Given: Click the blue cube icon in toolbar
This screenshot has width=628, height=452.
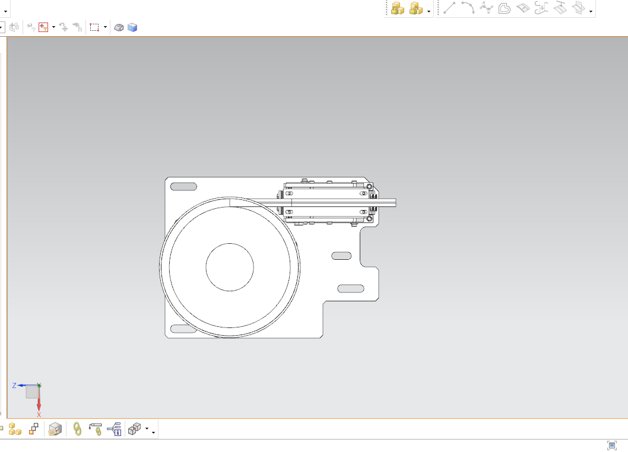Looking at the screenshot, I should pyautogui.click(x=132, y=27).
